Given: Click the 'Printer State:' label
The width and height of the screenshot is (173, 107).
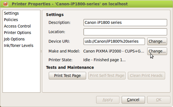Looking at the screenshot, I should [61, 60].
